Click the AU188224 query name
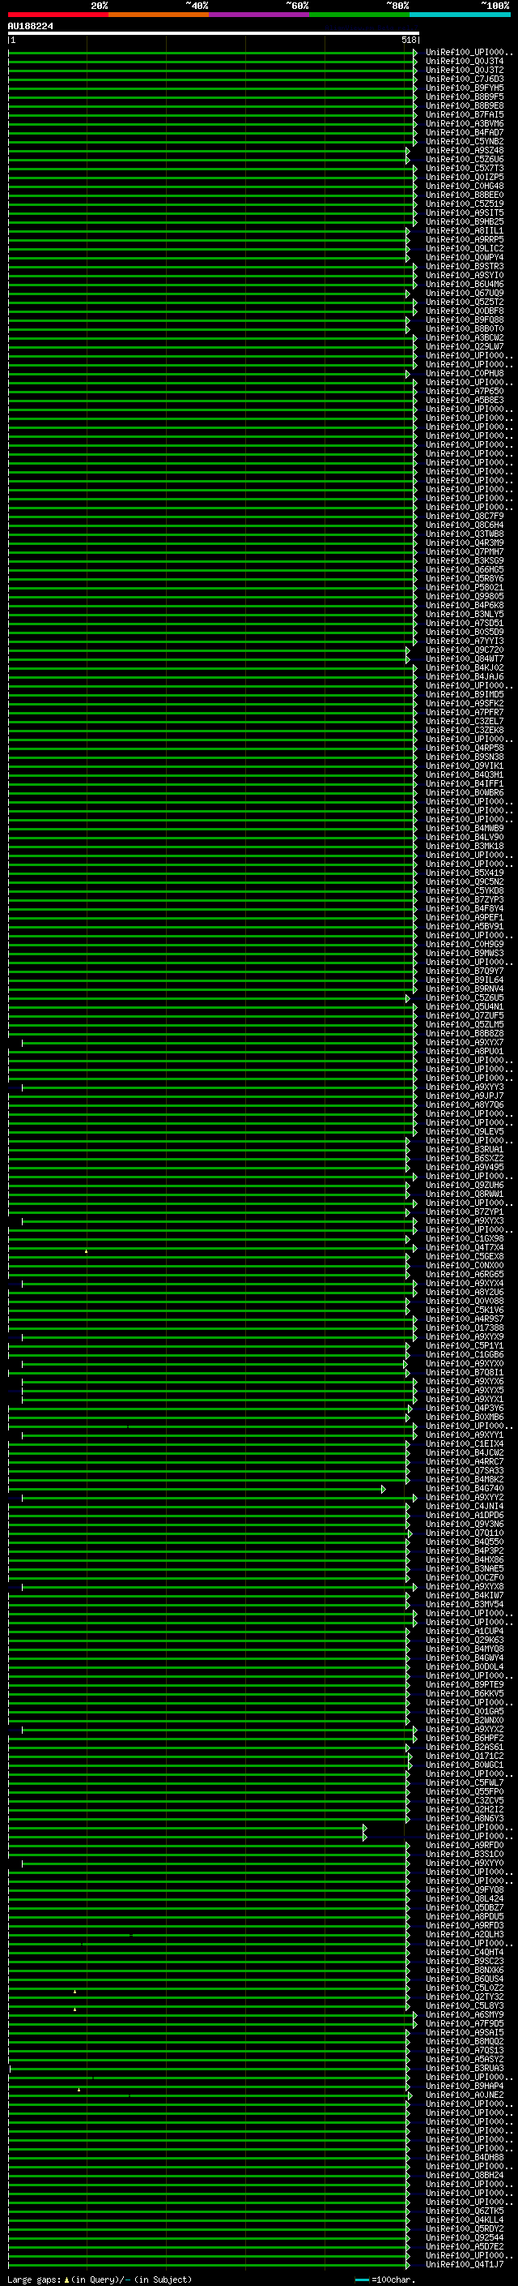 click(30, 27)
